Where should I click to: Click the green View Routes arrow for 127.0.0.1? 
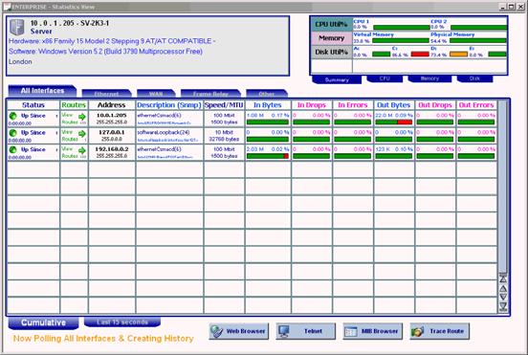click(x=82, y=134)
